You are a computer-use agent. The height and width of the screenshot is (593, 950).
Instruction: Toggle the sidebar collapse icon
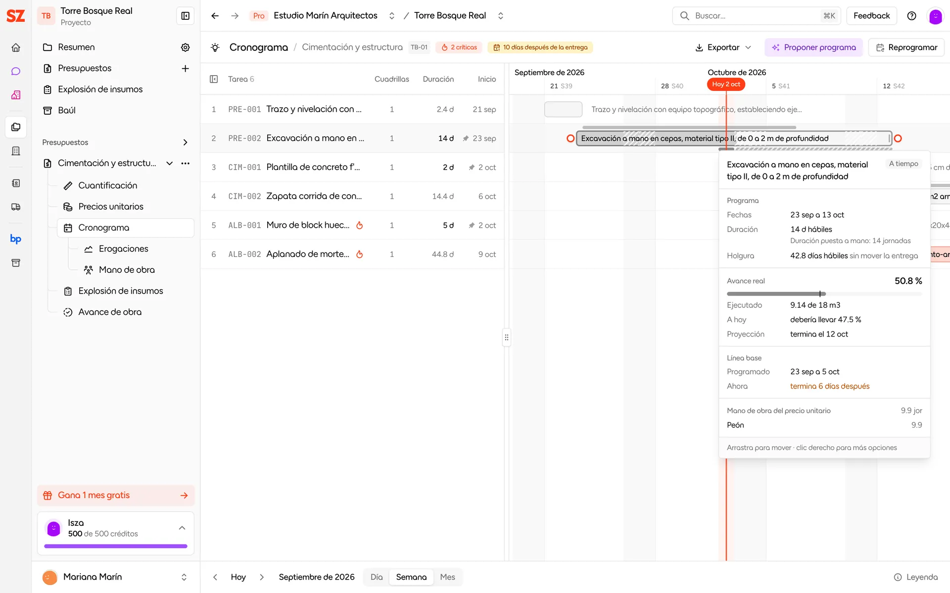(x=186, y=16)
